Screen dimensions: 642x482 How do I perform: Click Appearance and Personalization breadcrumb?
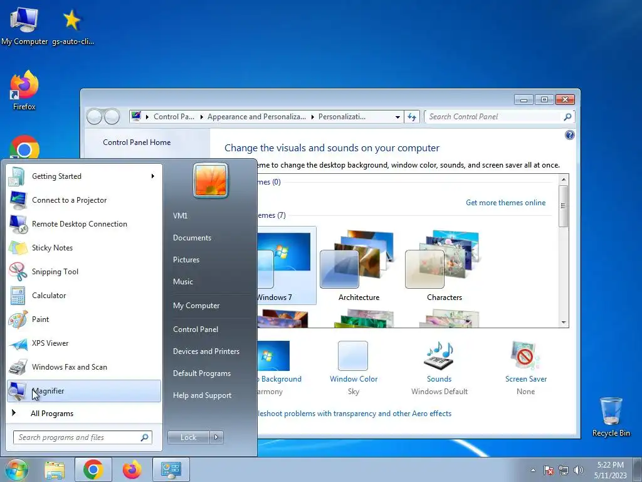click(256, 117)
